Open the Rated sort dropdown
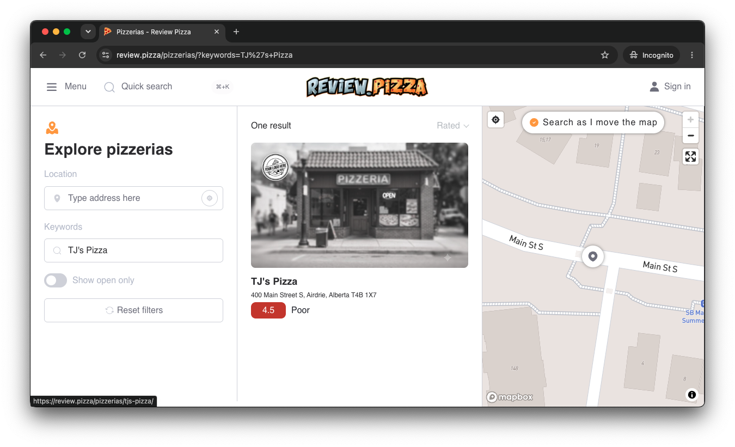 pos(453,126)
